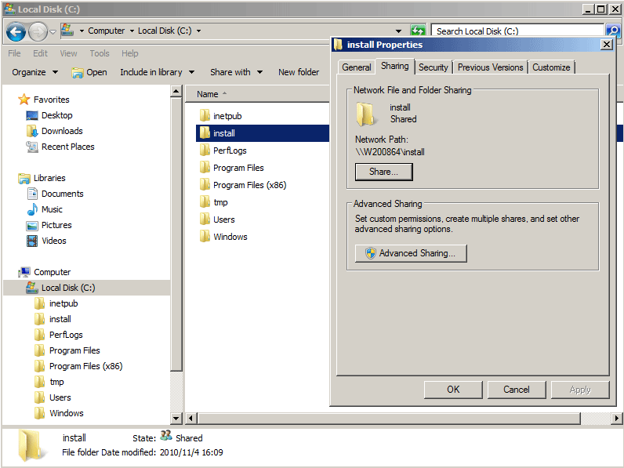The height and width of the screenshot is (468, 624).
Task: Select install folder in navigation tree
Action: (53, 319)
